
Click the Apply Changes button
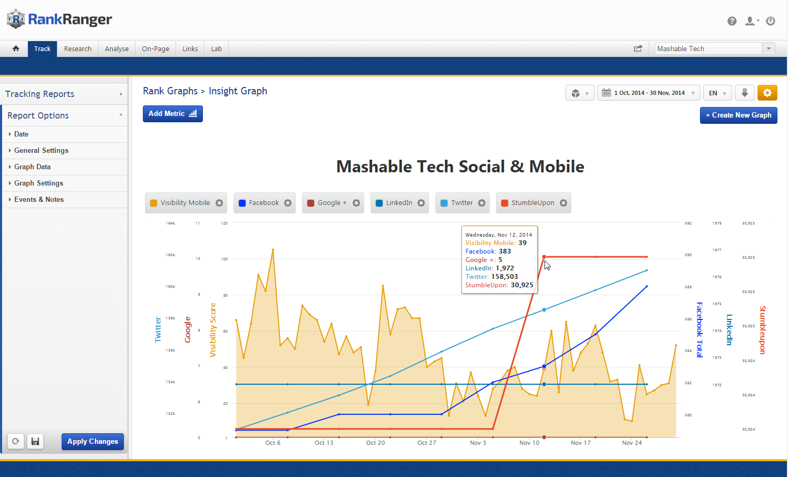pyautogui.click(x=93, y=442)
